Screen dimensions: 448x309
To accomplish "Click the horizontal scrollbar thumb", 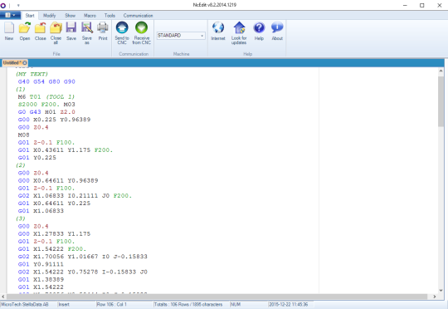I will tap(217, 297).
